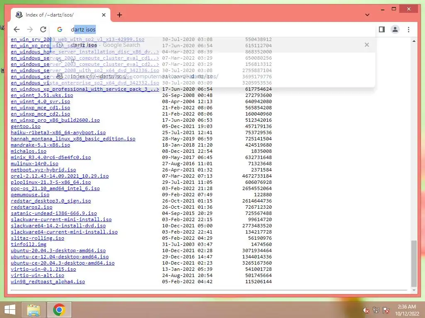
Task: Open the Chrome three-dot menu
Action: tap(408, 29)
